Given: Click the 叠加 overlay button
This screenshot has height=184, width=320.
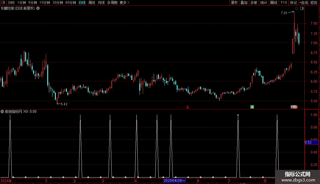Looking at the screenshot, I should pos(244,3).
